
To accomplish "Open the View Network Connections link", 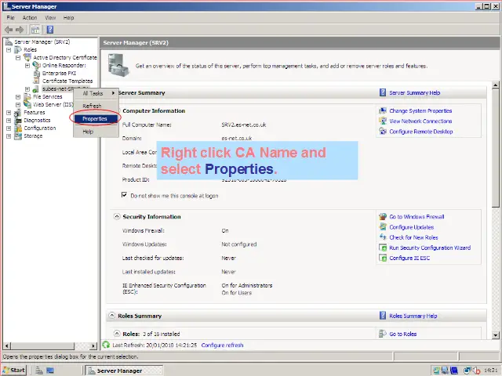I will coord(420,121).
